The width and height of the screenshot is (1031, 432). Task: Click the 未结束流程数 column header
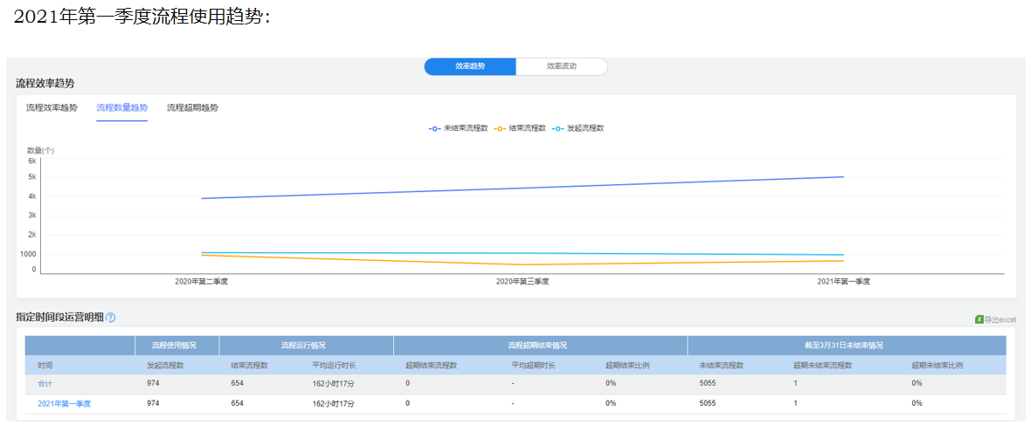point(722,365)
